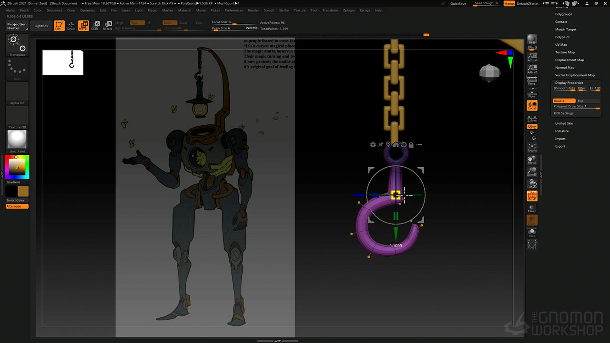
Task: Click the AAHalf zoom icon
Action: point(532,69)
